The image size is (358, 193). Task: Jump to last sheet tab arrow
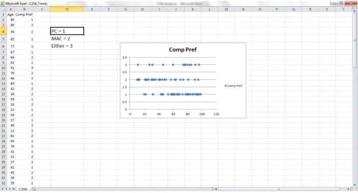coord(14,189)
